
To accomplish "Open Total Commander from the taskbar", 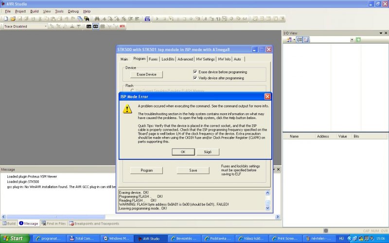I will click(84, 239).
